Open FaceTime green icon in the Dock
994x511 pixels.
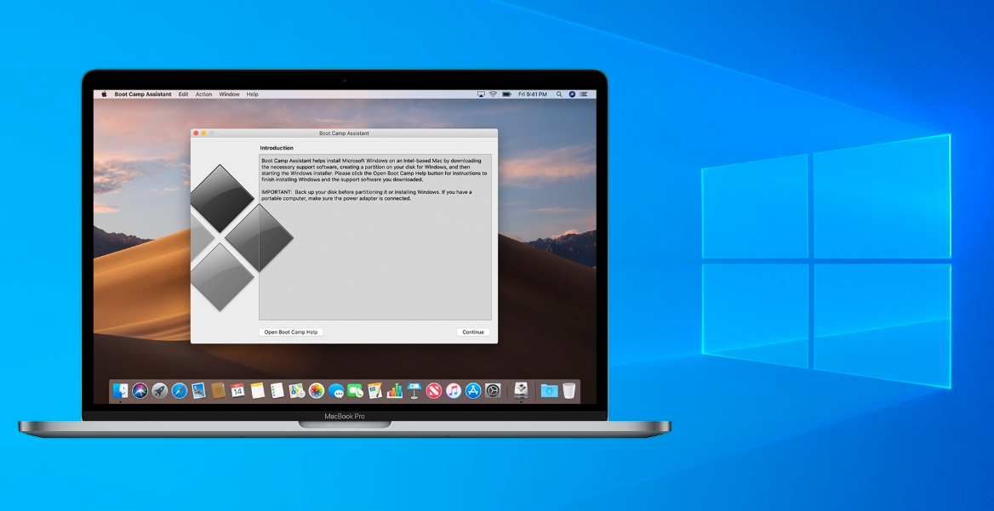click(x=355, y=391)
